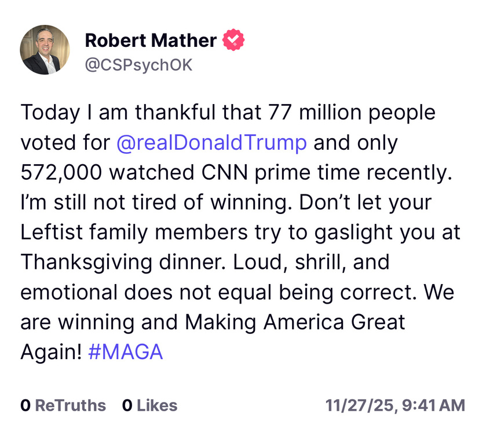View the 0 Likes count

(x=149, y=405)
